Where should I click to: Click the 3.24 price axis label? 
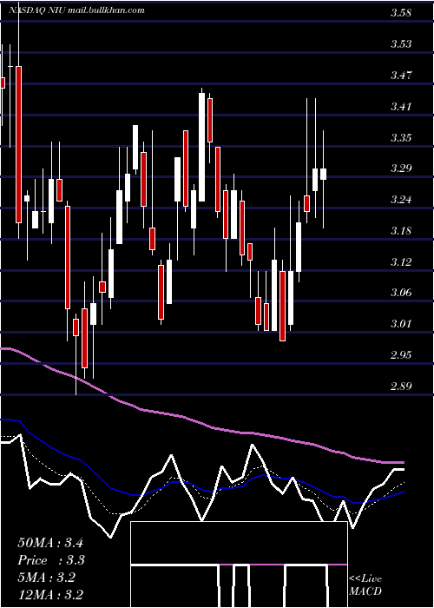coord(401,199)
